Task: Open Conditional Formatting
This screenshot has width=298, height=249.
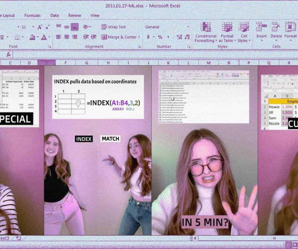Action: pyautogui.click(x=206, y=32)
